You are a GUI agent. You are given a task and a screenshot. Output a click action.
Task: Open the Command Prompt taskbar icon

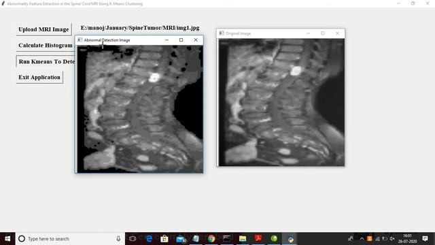click(227, 239)
